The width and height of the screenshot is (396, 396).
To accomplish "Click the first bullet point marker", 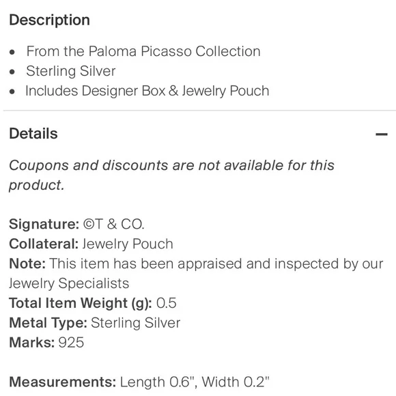I will point(12,53).
